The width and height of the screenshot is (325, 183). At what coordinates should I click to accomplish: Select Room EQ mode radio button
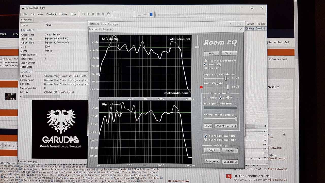pyautogui.click(x=205, y=65)
